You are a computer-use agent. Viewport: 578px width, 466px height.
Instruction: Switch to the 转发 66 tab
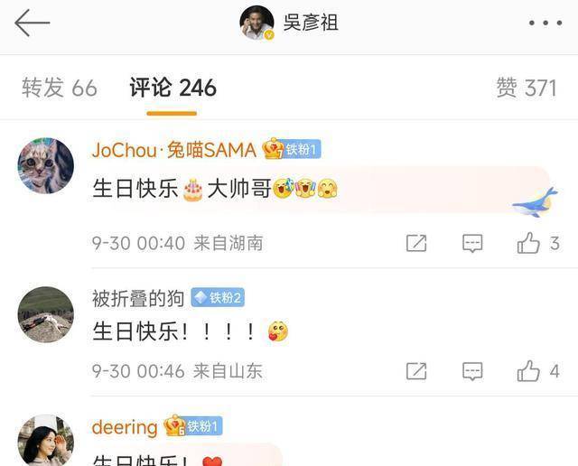tap(59, 88)
